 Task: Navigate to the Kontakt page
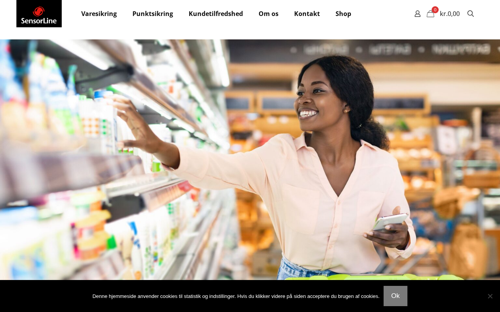pos(307,14)
